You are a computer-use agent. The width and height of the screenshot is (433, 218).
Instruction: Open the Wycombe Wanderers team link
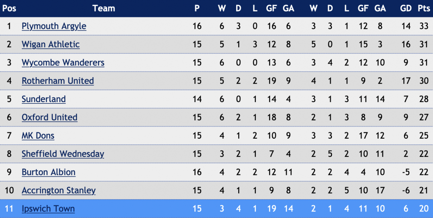[x=63, y=63]
